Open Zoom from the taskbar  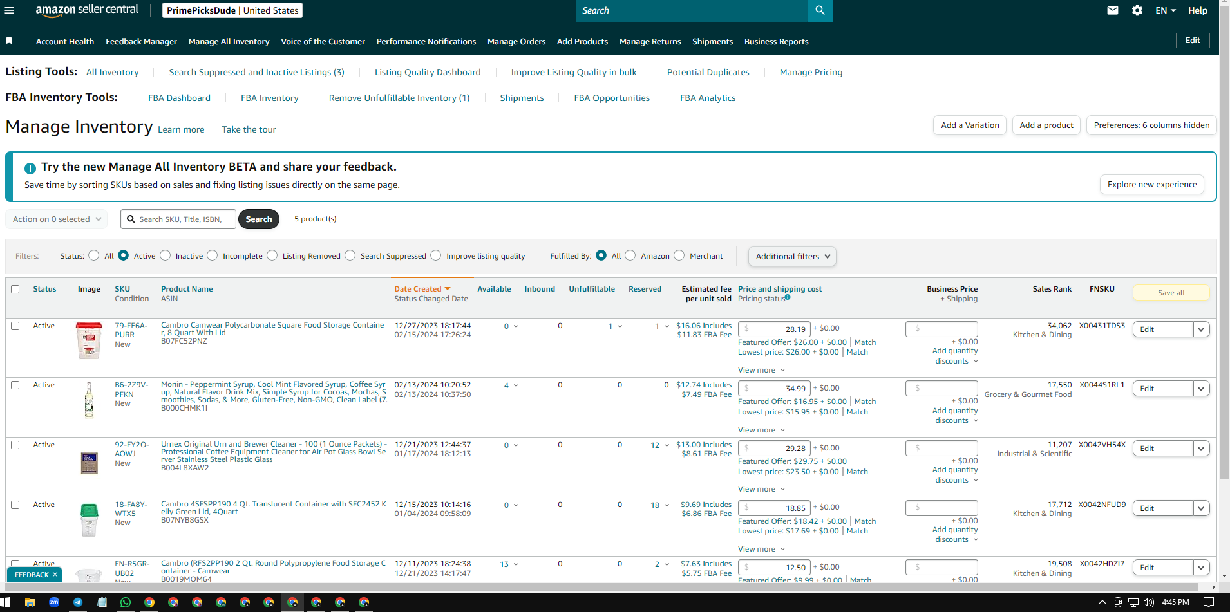(54, 602)
